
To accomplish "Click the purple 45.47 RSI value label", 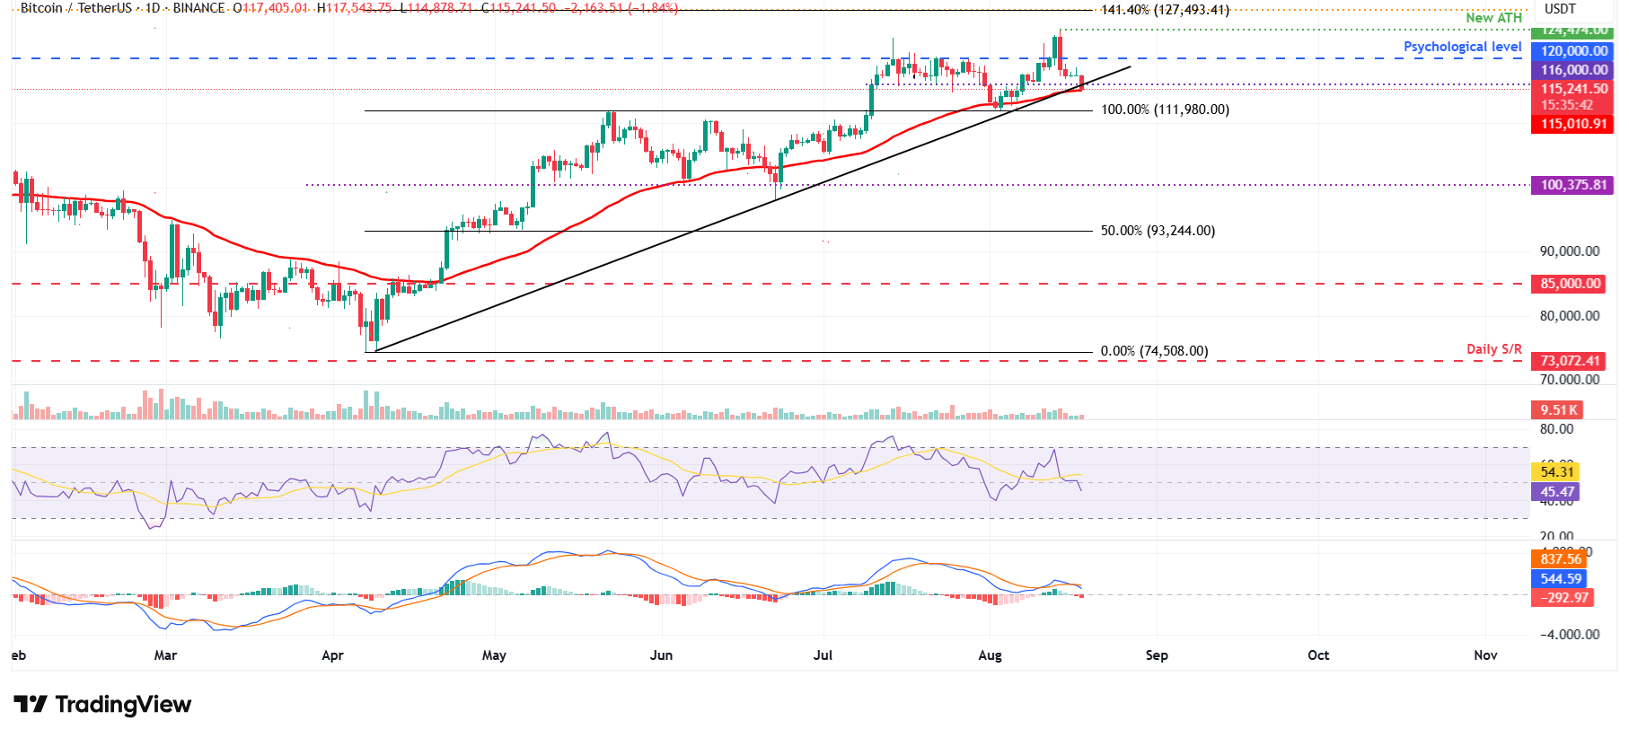I will click(1556, 492).
